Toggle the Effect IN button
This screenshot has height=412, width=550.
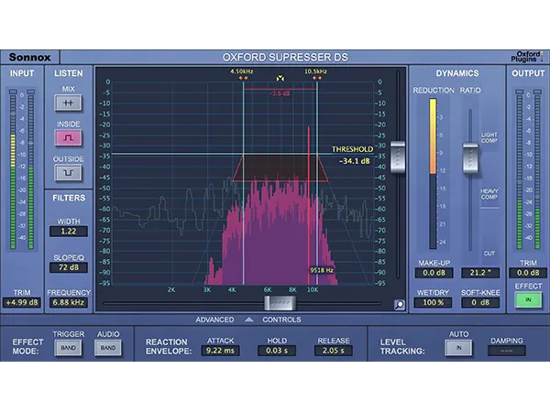tap(528, 300)
